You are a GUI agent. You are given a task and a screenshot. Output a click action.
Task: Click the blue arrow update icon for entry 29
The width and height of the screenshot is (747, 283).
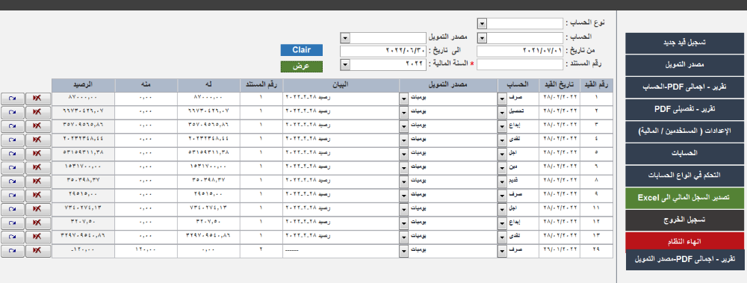click(13, 251)
